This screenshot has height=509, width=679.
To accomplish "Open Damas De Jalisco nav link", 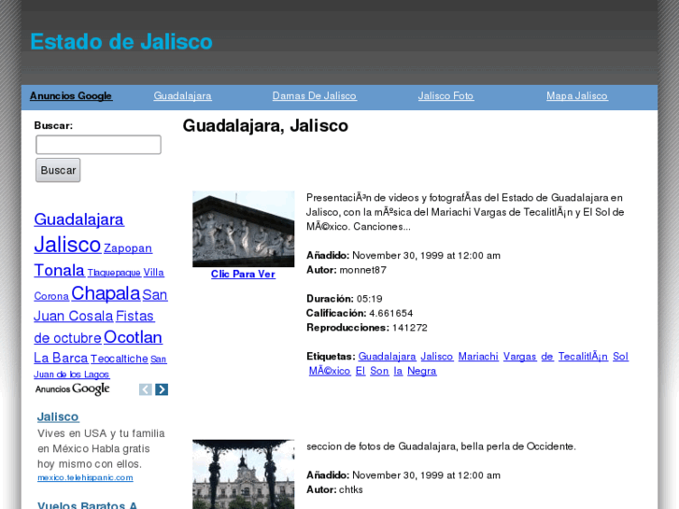I will coord(315,96).
